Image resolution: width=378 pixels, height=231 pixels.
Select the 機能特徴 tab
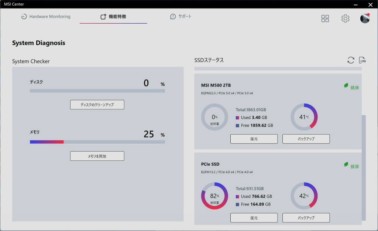click(x=113, y=16)
